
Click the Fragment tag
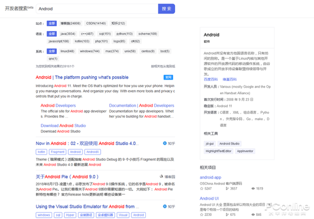pyautogui.click(x=58, y=152)
